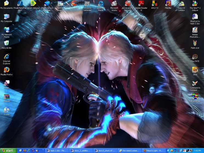Open Belarc Advisor desktop shortcut
This screenshot has height=153, width=204.
pos(33,5)
